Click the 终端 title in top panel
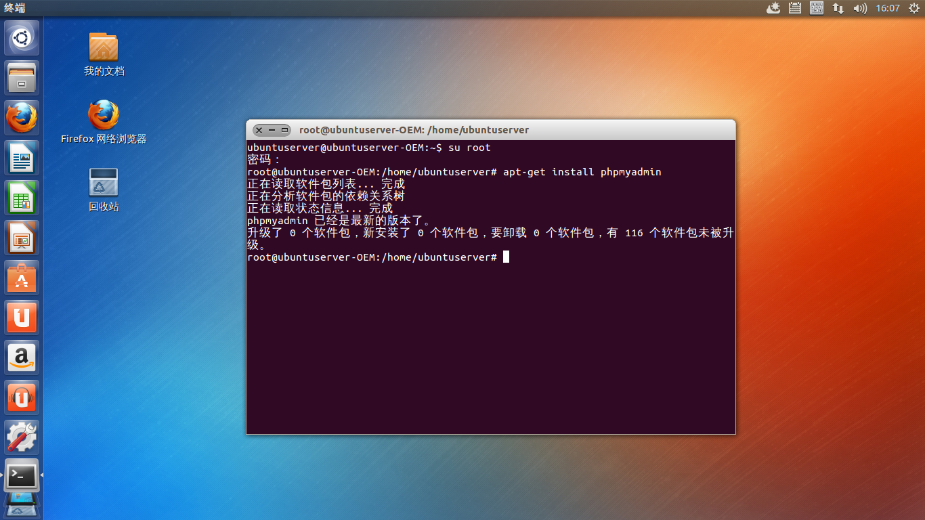This screenshot has width=925, height=520. coord(14,7)
